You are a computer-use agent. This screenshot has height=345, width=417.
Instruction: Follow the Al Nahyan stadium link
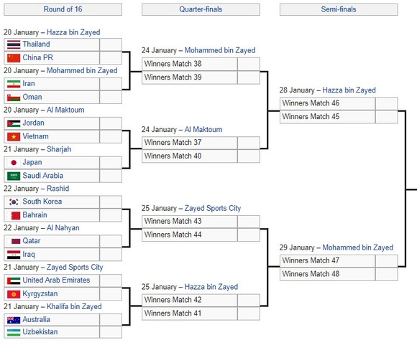tap(63, 228)
